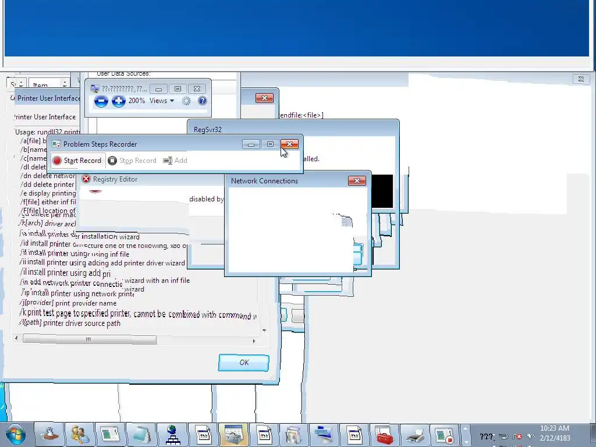Open the notepad taskbar icon
The height and width of the screenshot is (447, 596).
[141, 434]
